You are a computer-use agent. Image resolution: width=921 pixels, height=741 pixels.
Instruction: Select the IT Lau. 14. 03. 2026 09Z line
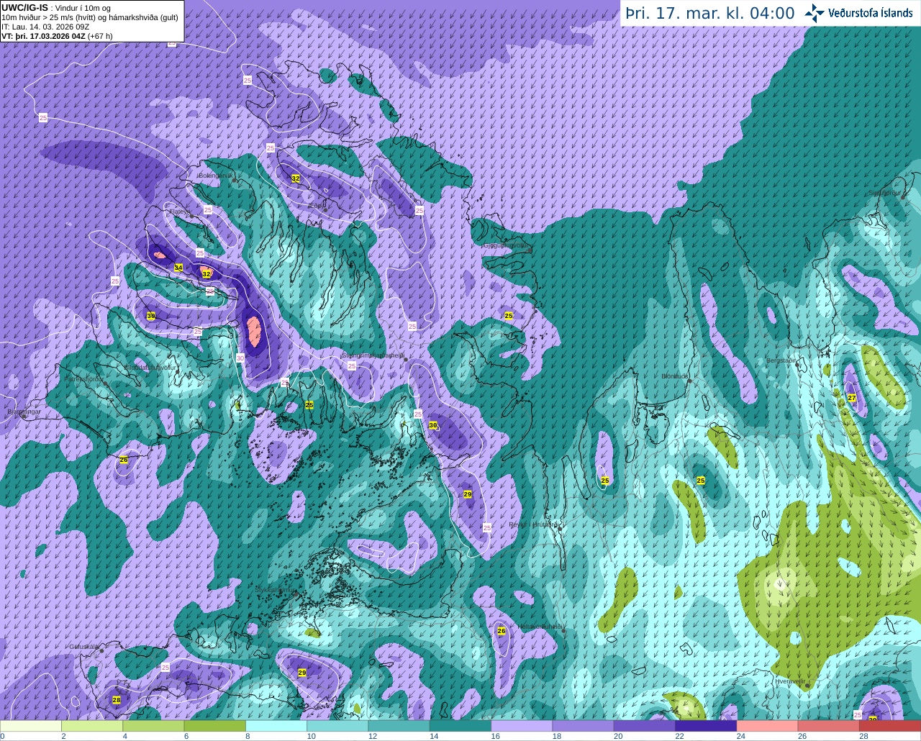coord(45,27)
